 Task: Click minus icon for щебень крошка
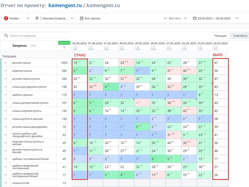[x=6, y=95]
